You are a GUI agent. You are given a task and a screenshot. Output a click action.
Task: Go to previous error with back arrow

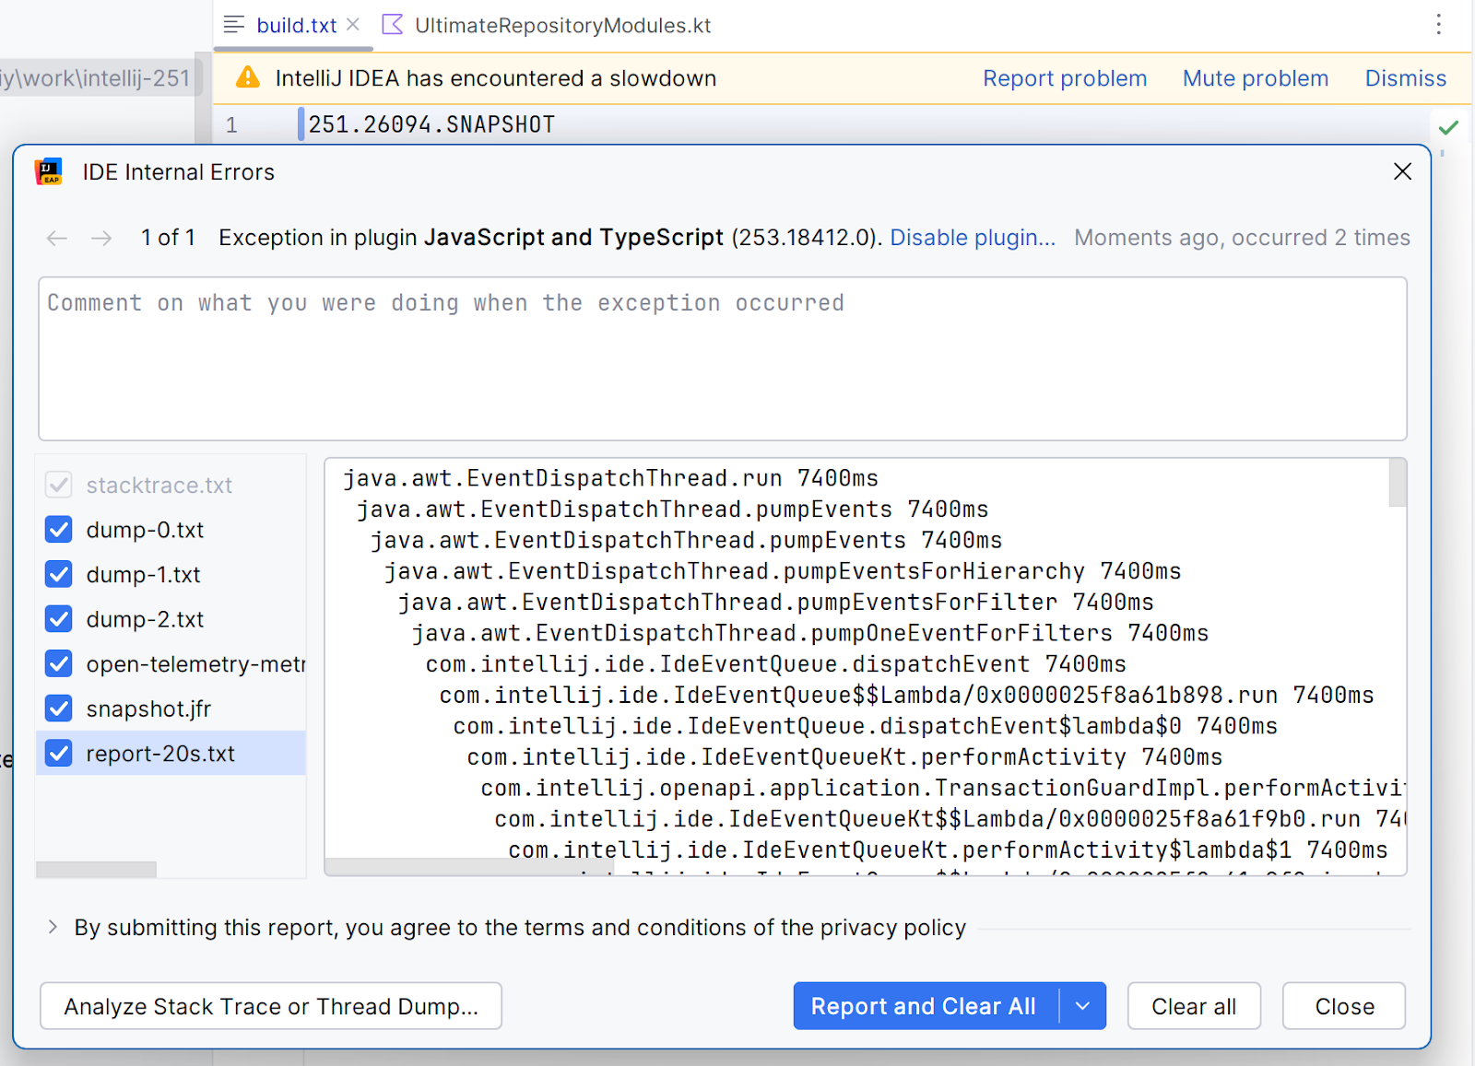(57, 239)
